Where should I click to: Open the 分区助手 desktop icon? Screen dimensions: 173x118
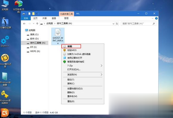18,7
